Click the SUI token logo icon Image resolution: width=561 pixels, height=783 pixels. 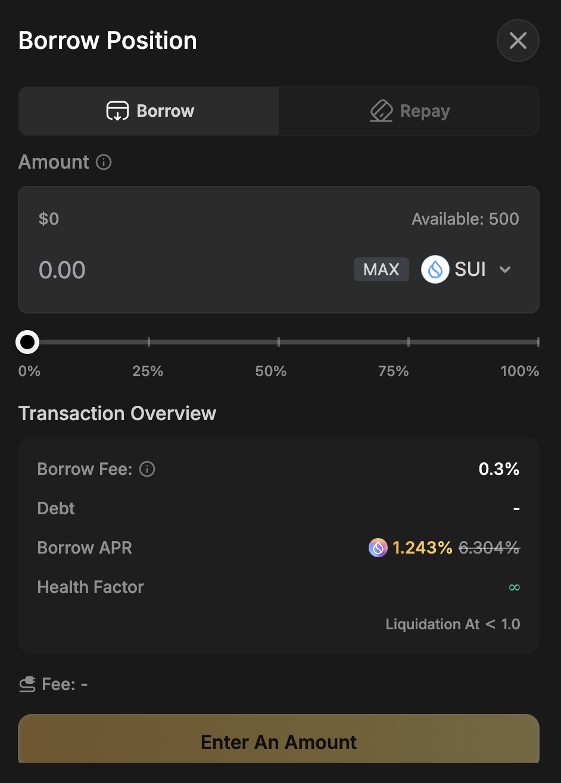pos(435,270)
